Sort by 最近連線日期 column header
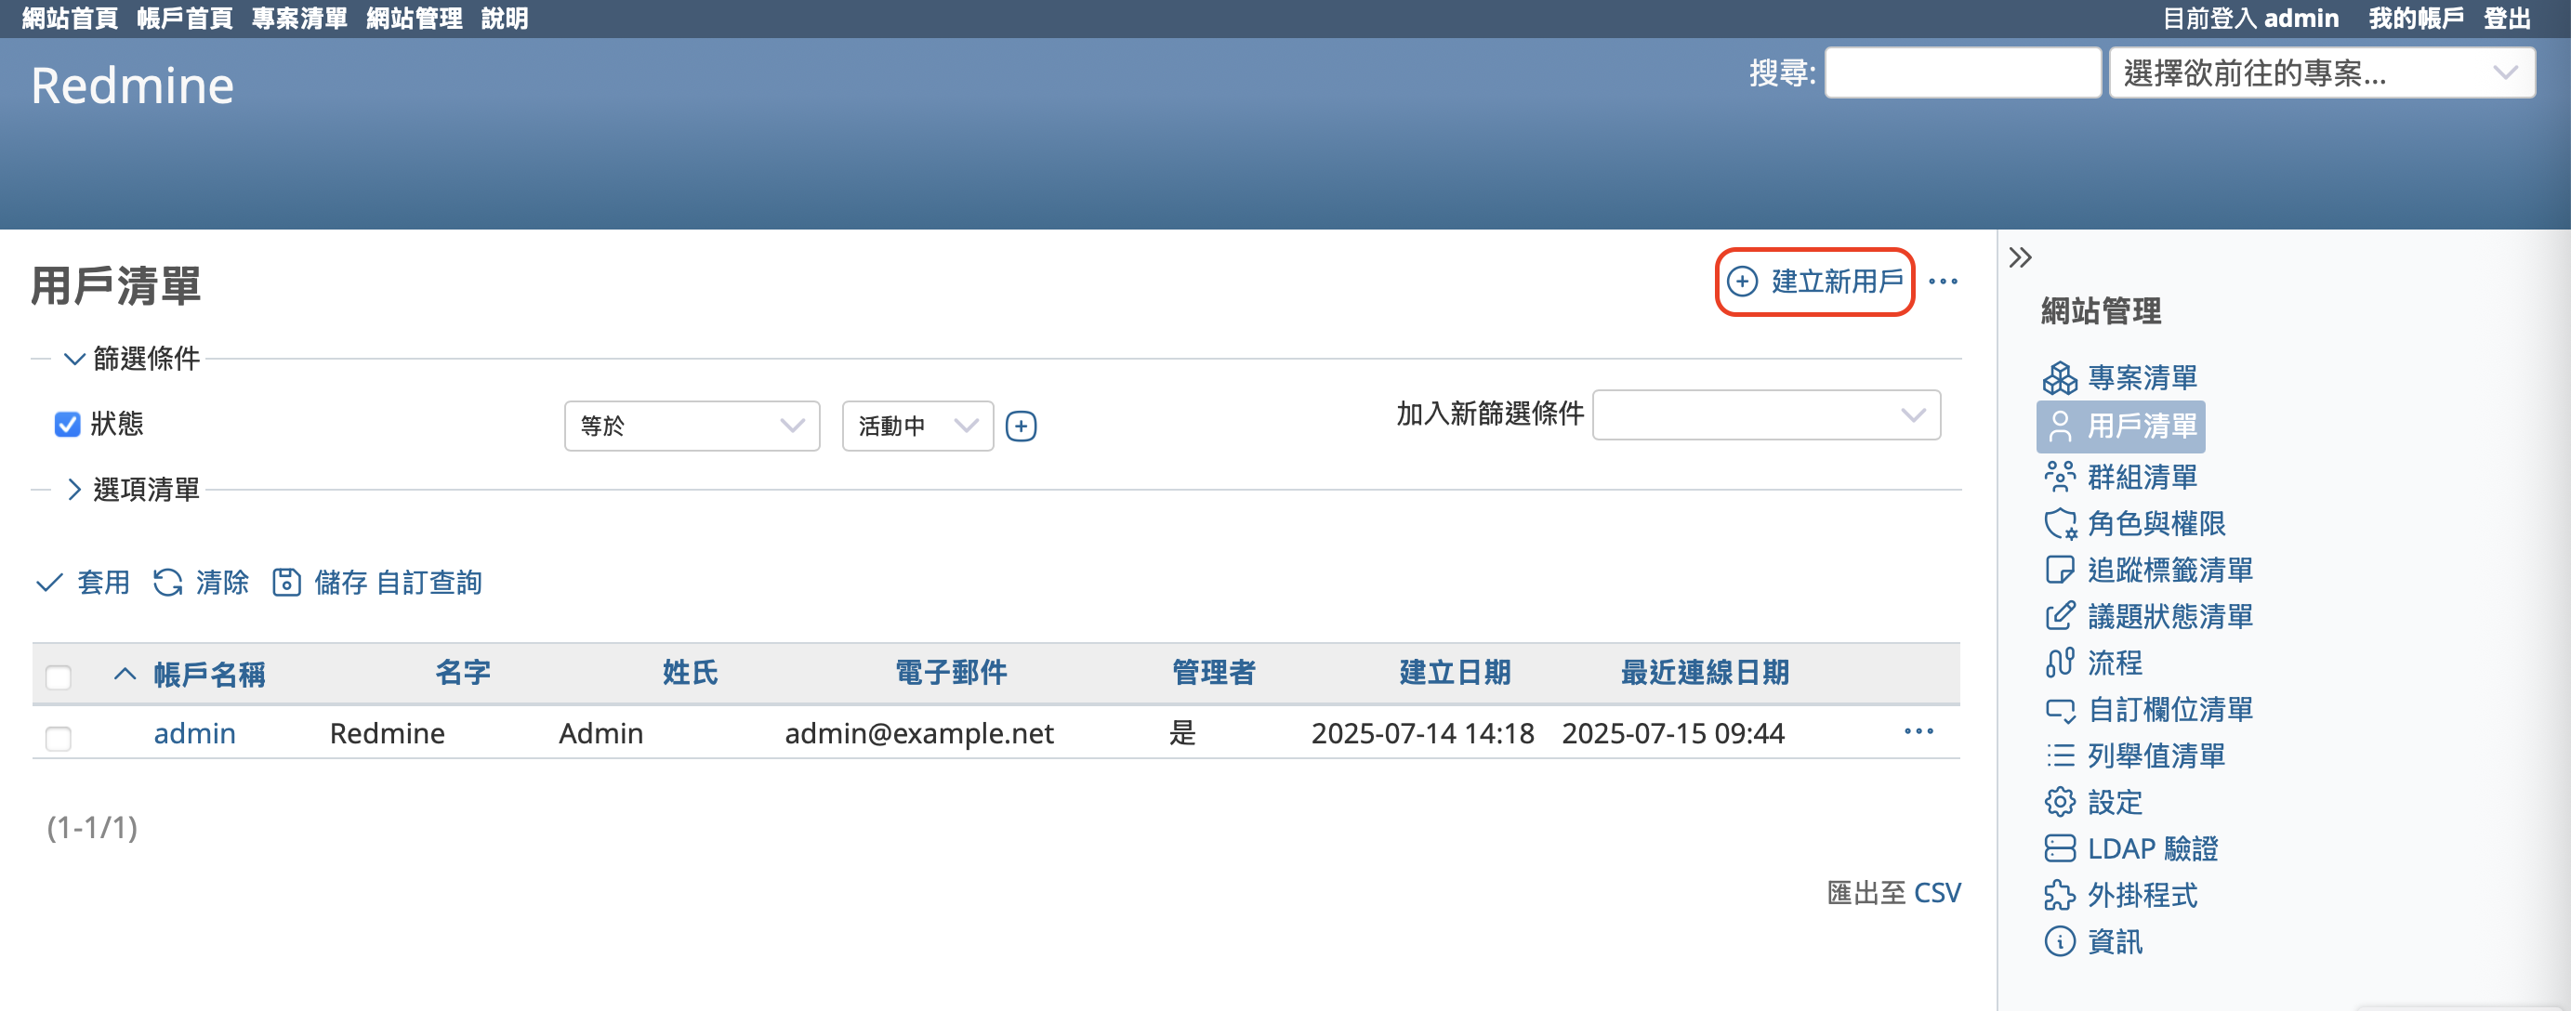The image size is (2571, 1011). click(x=1705, y=672)
